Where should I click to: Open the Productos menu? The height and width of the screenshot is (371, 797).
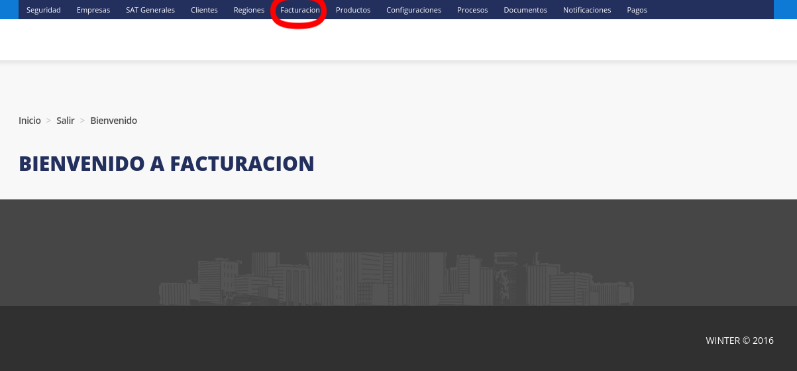tap(353, 10)
